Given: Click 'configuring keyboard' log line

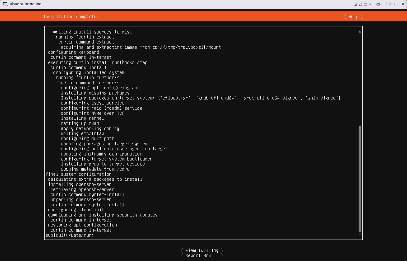Looking at the screenshot, I should click(74, 52).
